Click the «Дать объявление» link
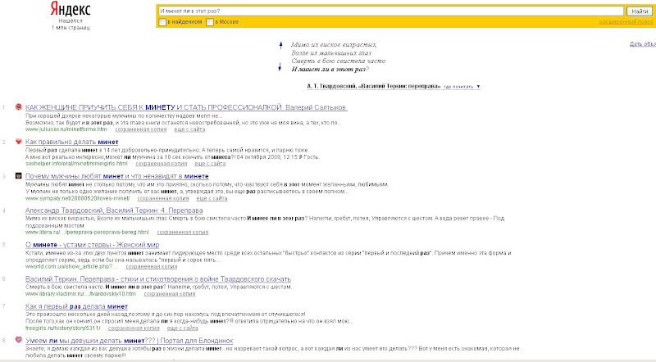 [x=643, y=44]
